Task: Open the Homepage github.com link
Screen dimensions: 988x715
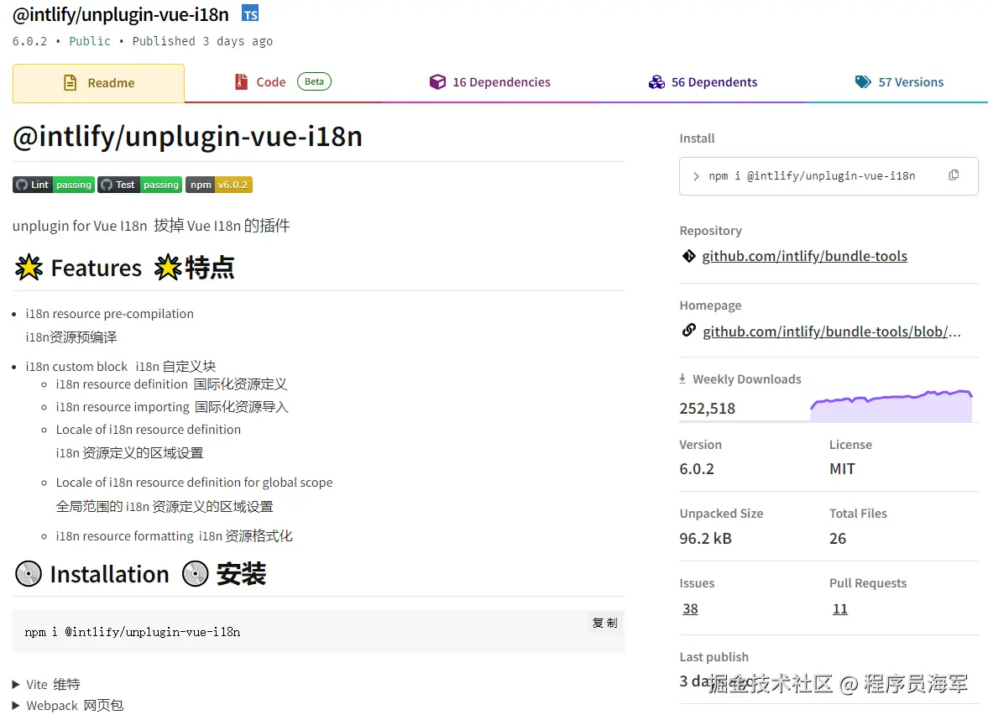Action: click(832, 331)
